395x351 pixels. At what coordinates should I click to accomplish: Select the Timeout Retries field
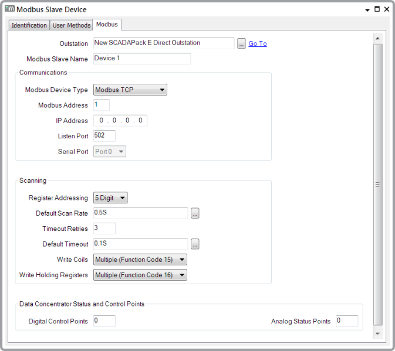104,229
